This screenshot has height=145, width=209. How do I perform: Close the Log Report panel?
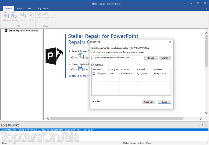[206, 125]
